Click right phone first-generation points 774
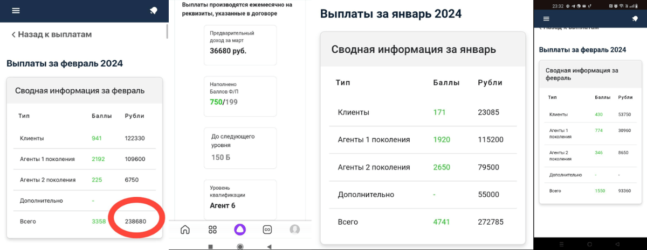The image size is (647, 250). [598, 131]
